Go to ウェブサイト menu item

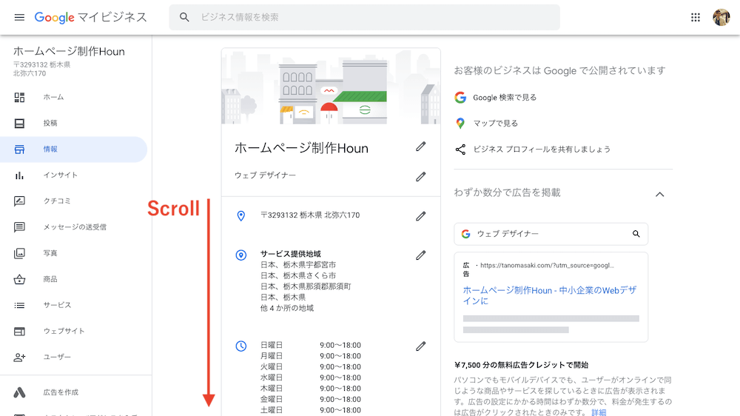coord(64,331)
